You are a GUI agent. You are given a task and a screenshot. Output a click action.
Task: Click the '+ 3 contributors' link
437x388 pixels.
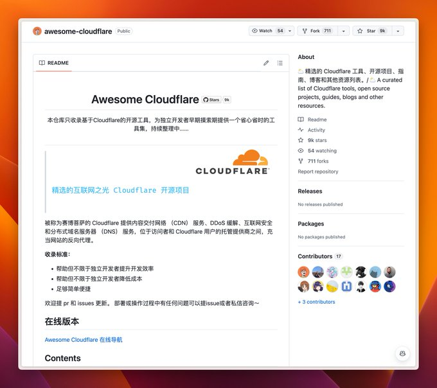(x=316, y=302)
